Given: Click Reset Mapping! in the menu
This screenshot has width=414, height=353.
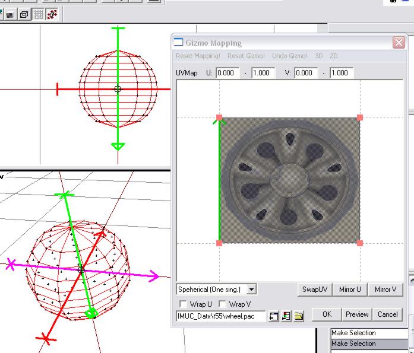Looking at the screenshot, I should click(x=198, y=56).
